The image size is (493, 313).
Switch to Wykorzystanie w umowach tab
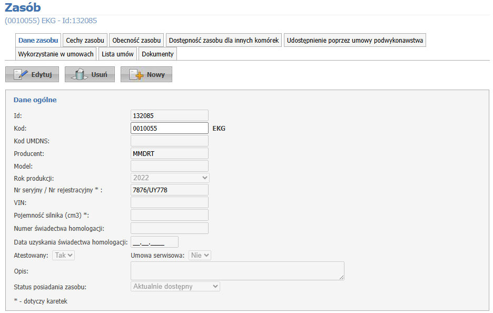(x=56, y=54)
